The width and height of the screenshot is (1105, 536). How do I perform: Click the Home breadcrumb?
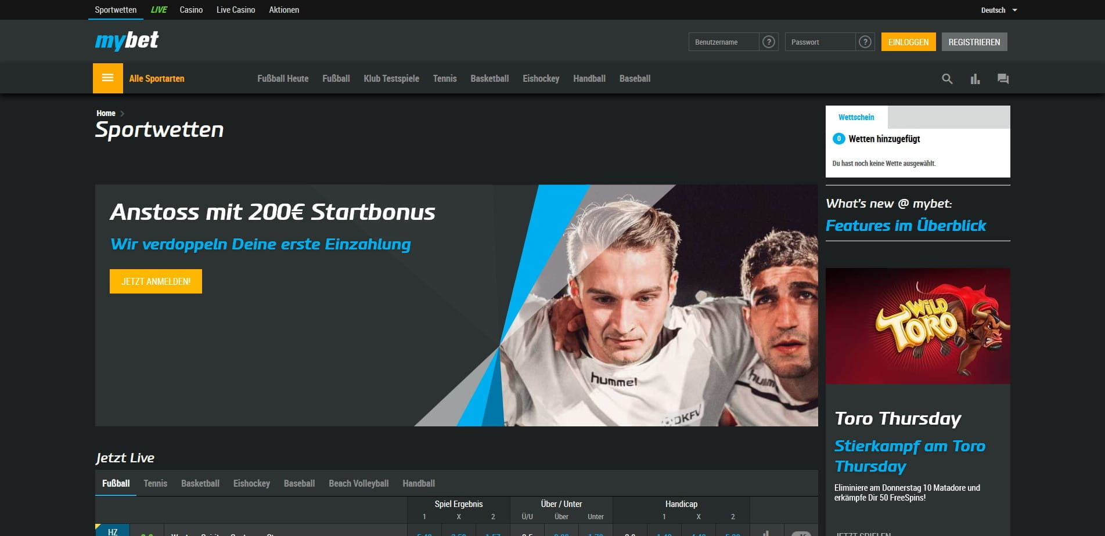tap(106, 113)
